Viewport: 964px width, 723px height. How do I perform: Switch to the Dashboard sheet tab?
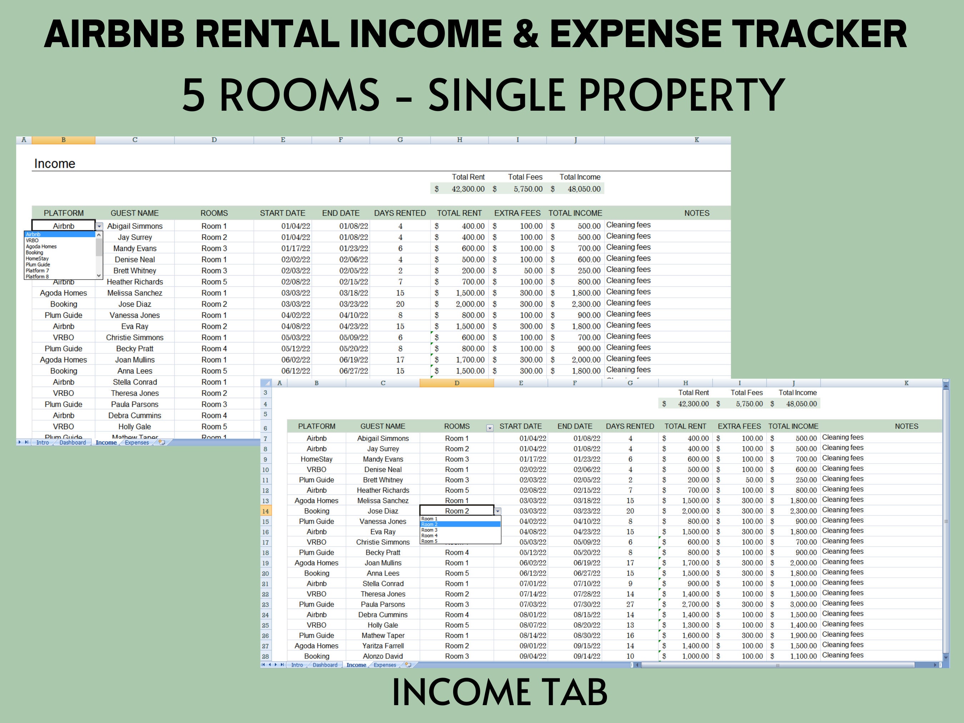[326, 666]
